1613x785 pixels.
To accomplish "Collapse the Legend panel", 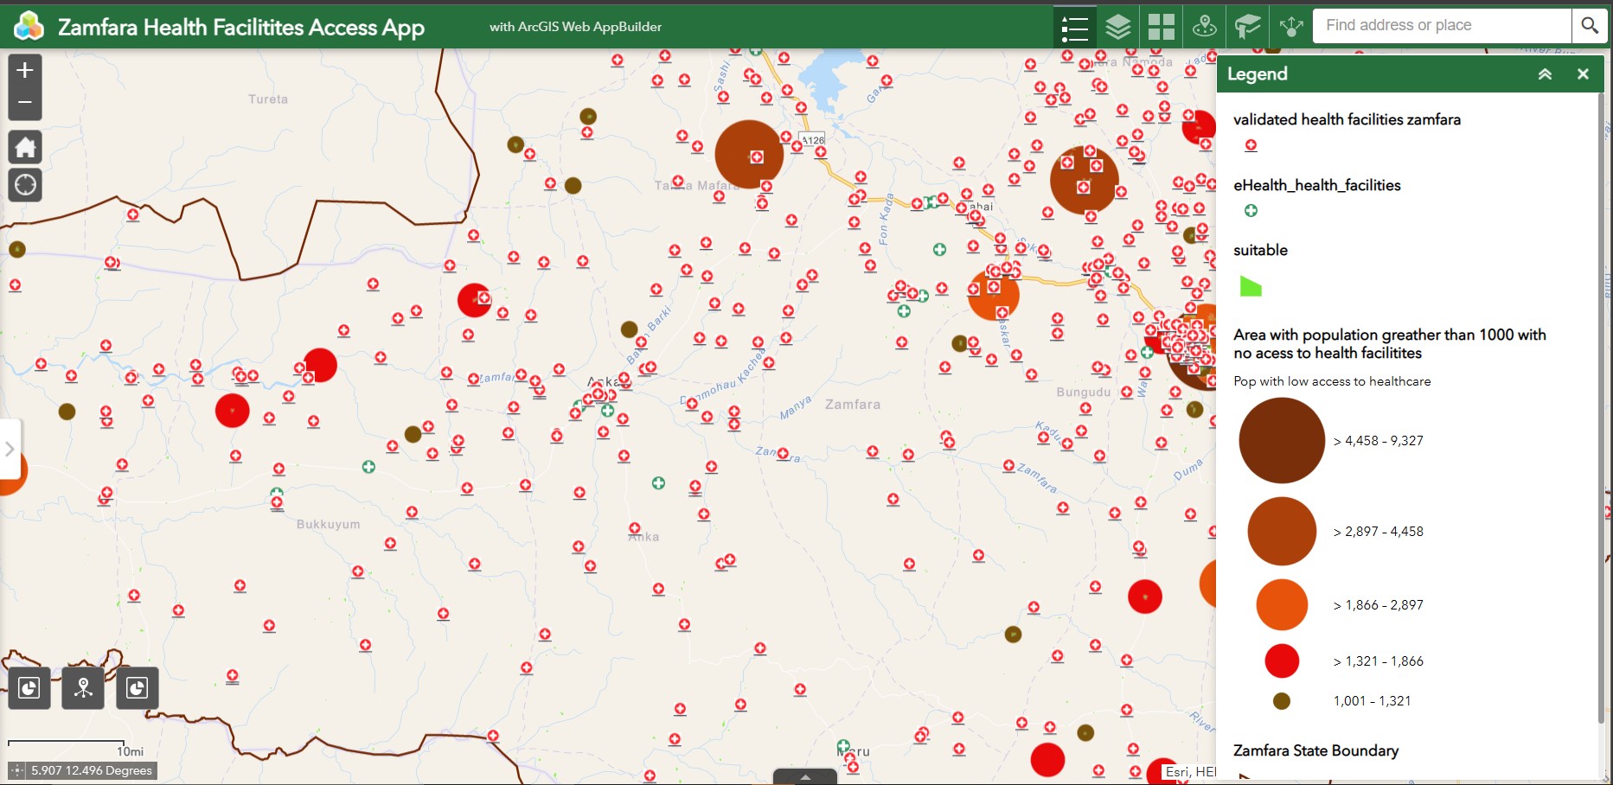I will [x=1545, y=74].
